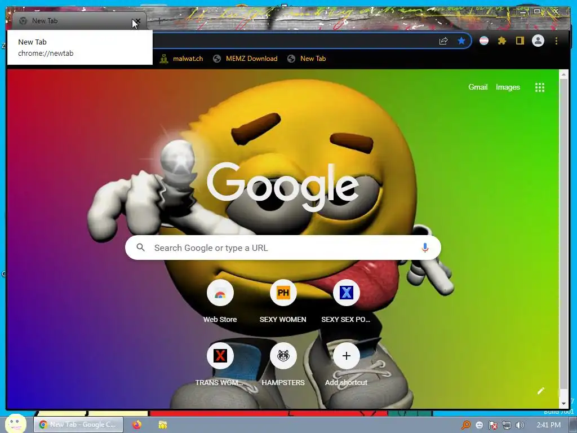Close the New Tab tab
The width and height of the screenshot is (577, 433).
click(x=137, y=21)
